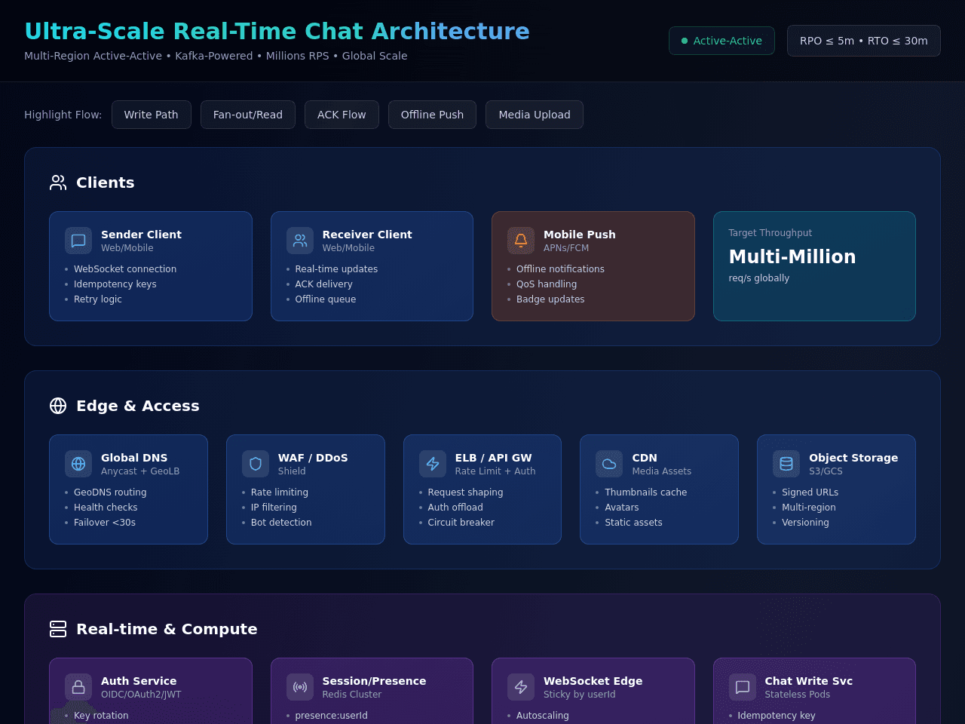Image resolution: width=965 pixels, height=724 pixels.
Task: Click the ELB / API GW lightning icon
Action: point(433,464)
